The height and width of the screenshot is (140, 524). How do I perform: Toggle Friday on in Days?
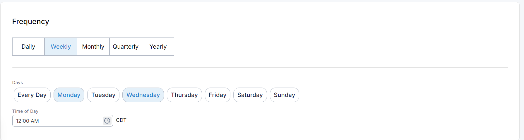218,95
